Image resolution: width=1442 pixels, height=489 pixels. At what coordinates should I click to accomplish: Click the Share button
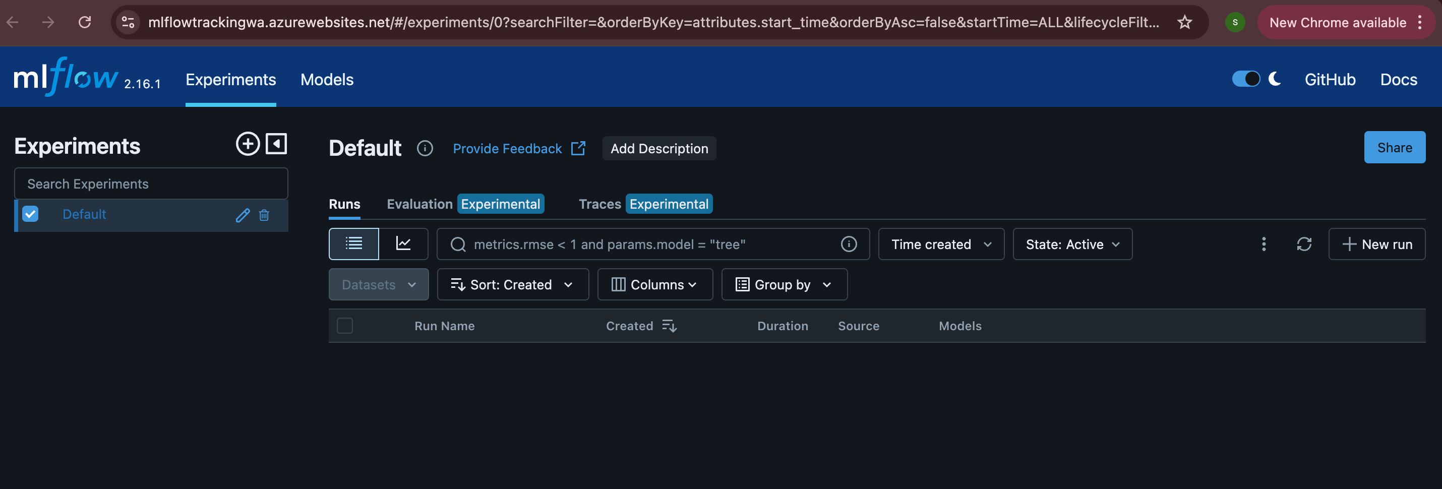[1394, 148]
